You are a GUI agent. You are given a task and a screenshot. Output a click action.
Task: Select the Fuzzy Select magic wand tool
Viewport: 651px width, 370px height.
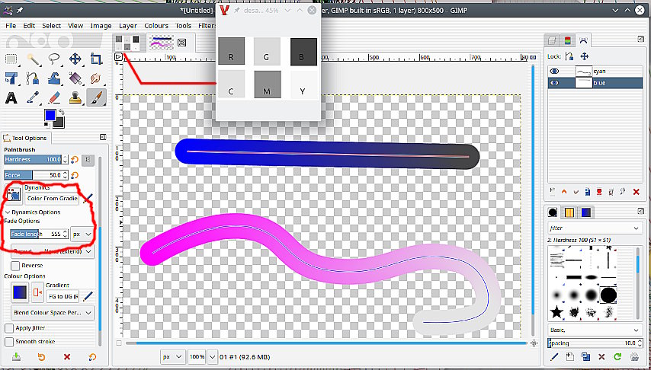[x=33, y=59]
